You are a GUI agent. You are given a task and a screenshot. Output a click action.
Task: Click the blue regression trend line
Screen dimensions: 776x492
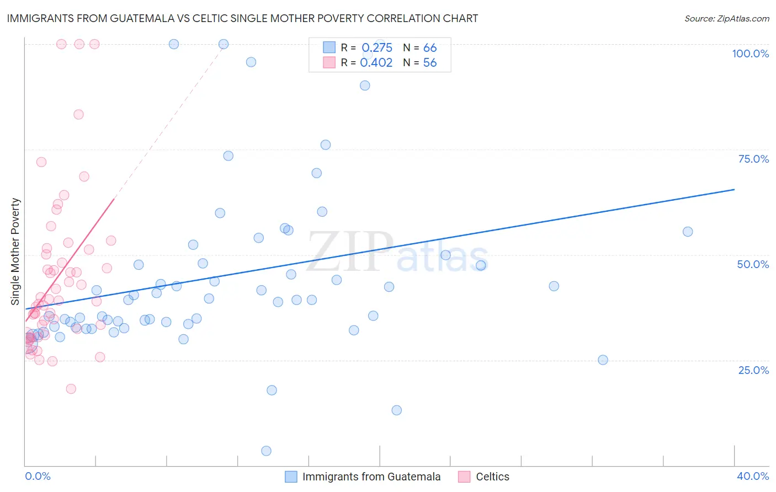tap(380, 249)
